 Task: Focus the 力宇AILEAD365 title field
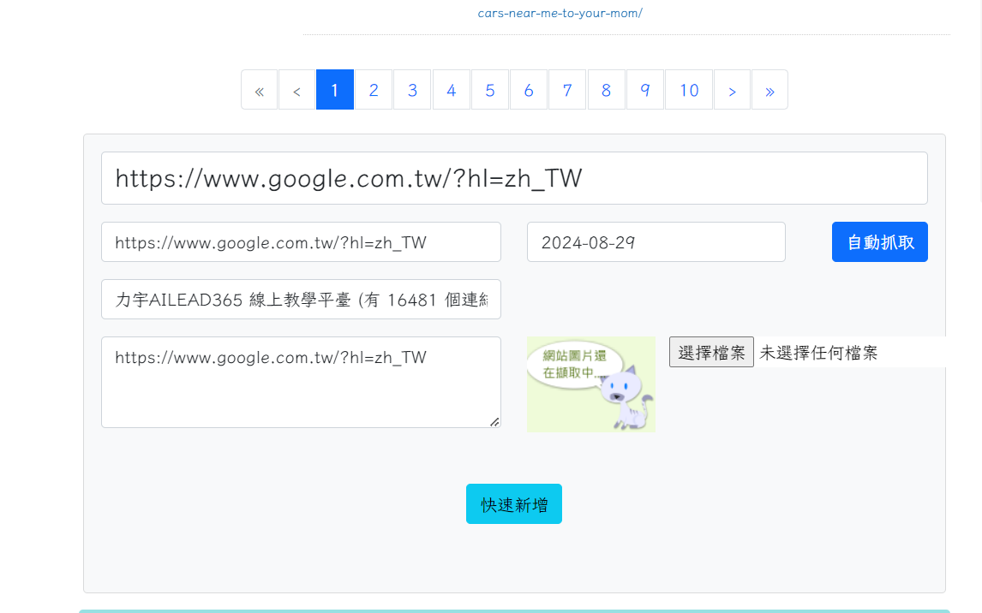coord(302,300)
